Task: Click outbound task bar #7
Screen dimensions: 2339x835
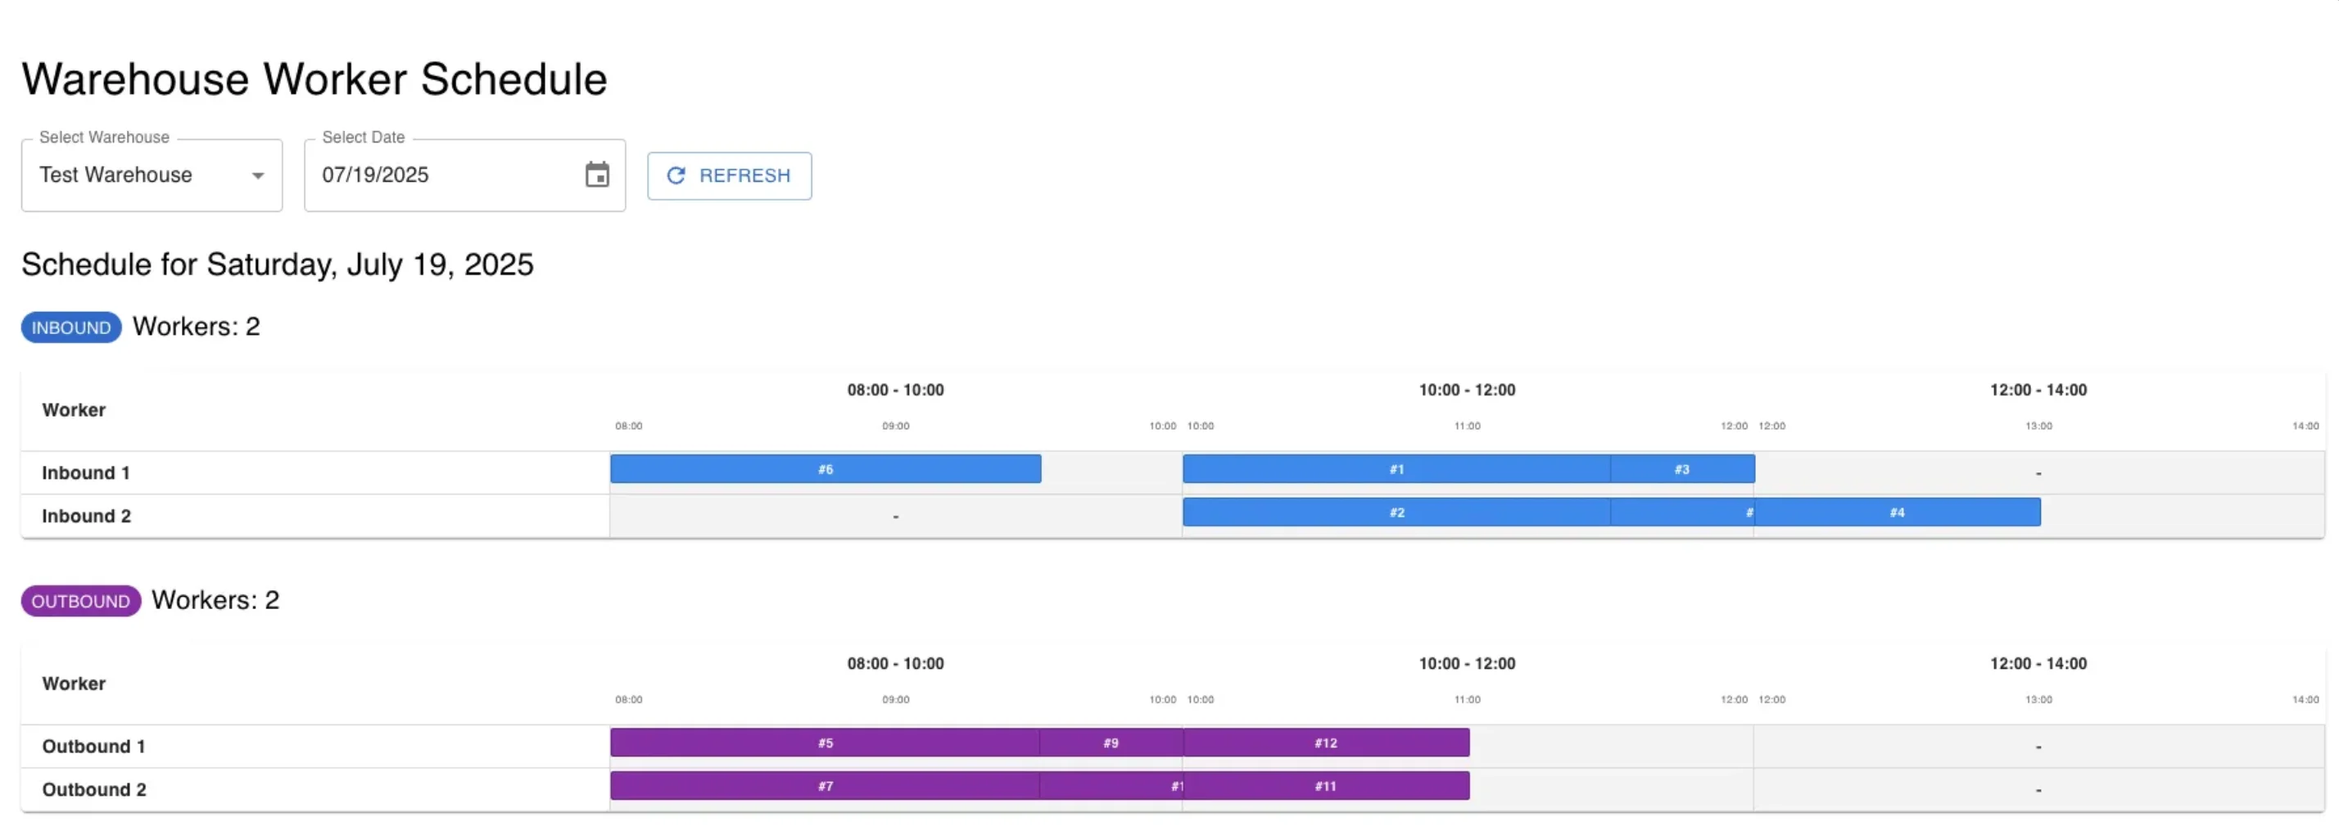Action: [825, 787]
